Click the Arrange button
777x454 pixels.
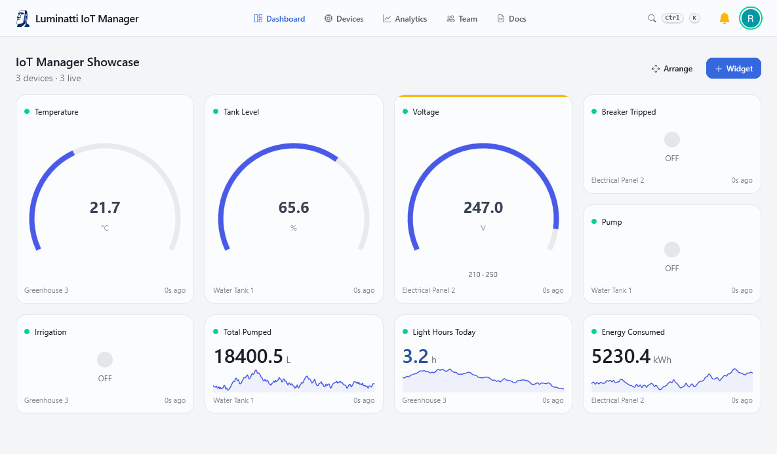pyautogui.click(x=672, y=68)
